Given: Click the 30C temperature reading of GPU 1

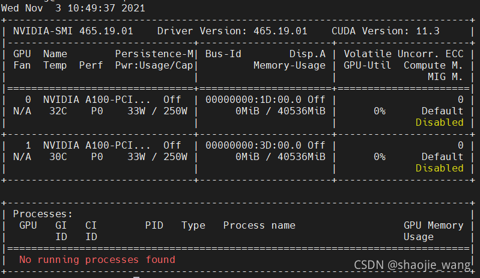Looking at the screenshot, I should 58,156.
